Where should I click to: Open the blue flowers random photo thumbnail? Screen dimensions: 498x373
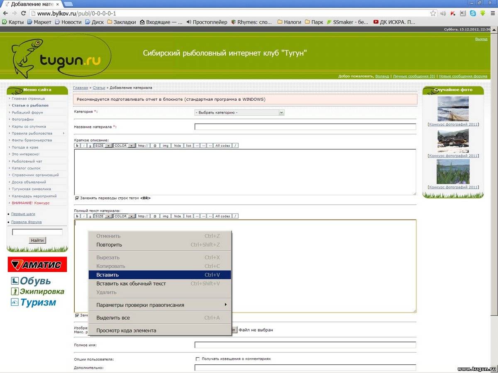click(x=453, y=172)
